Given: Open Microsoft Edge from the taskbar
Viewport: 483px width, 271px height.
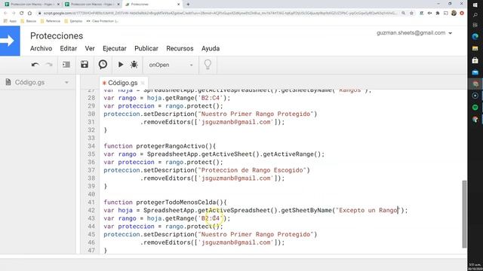Looking at the screenshot, I should pyautogui.click(x=475, y=37).
